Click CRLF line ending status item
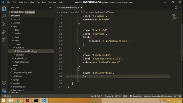 pos(125,96)
